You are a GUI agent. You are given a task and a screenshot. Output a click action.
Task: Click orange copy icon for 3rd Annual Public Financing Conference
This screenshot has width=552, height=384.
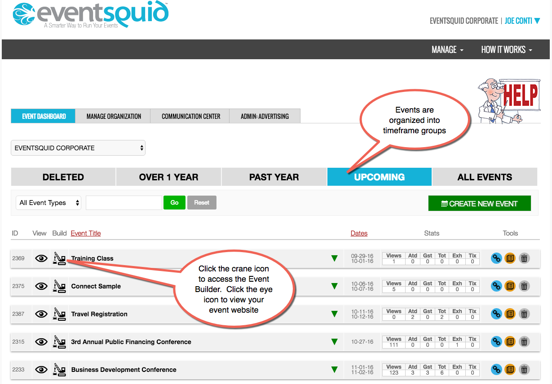click(510, 342)
